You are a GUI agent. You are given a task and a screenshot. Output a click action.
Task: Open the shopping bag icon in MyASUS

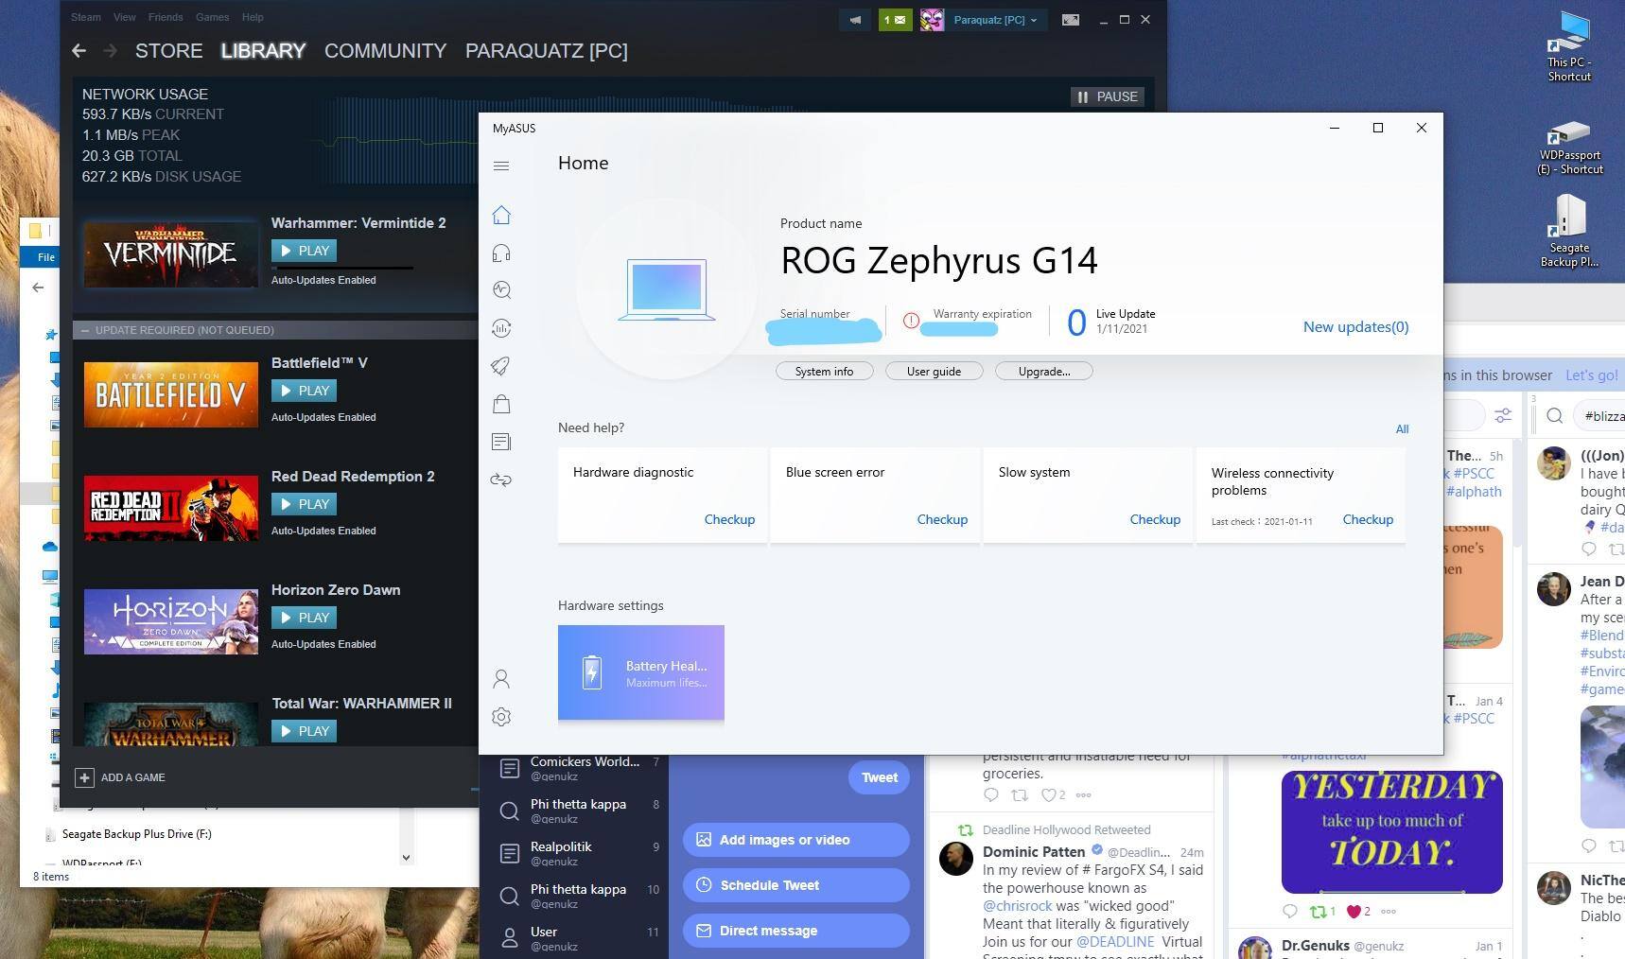click(501, 405)
